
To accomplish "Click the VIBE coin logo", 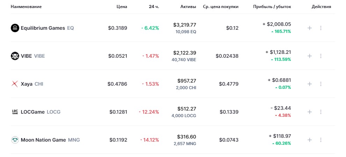I will (15, 56).
